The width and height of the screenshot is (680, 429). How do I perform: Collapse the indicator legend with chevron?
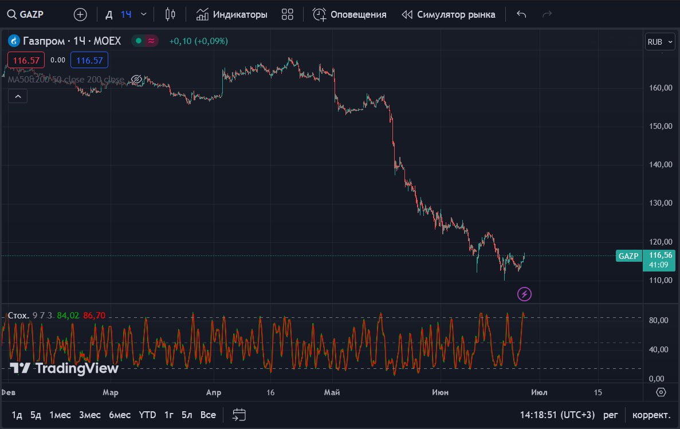pos(18,96)
